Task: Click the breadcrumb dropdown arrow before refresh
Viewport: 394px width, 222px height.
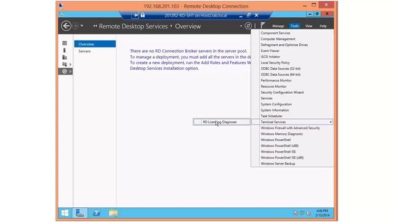Action: 241,26
